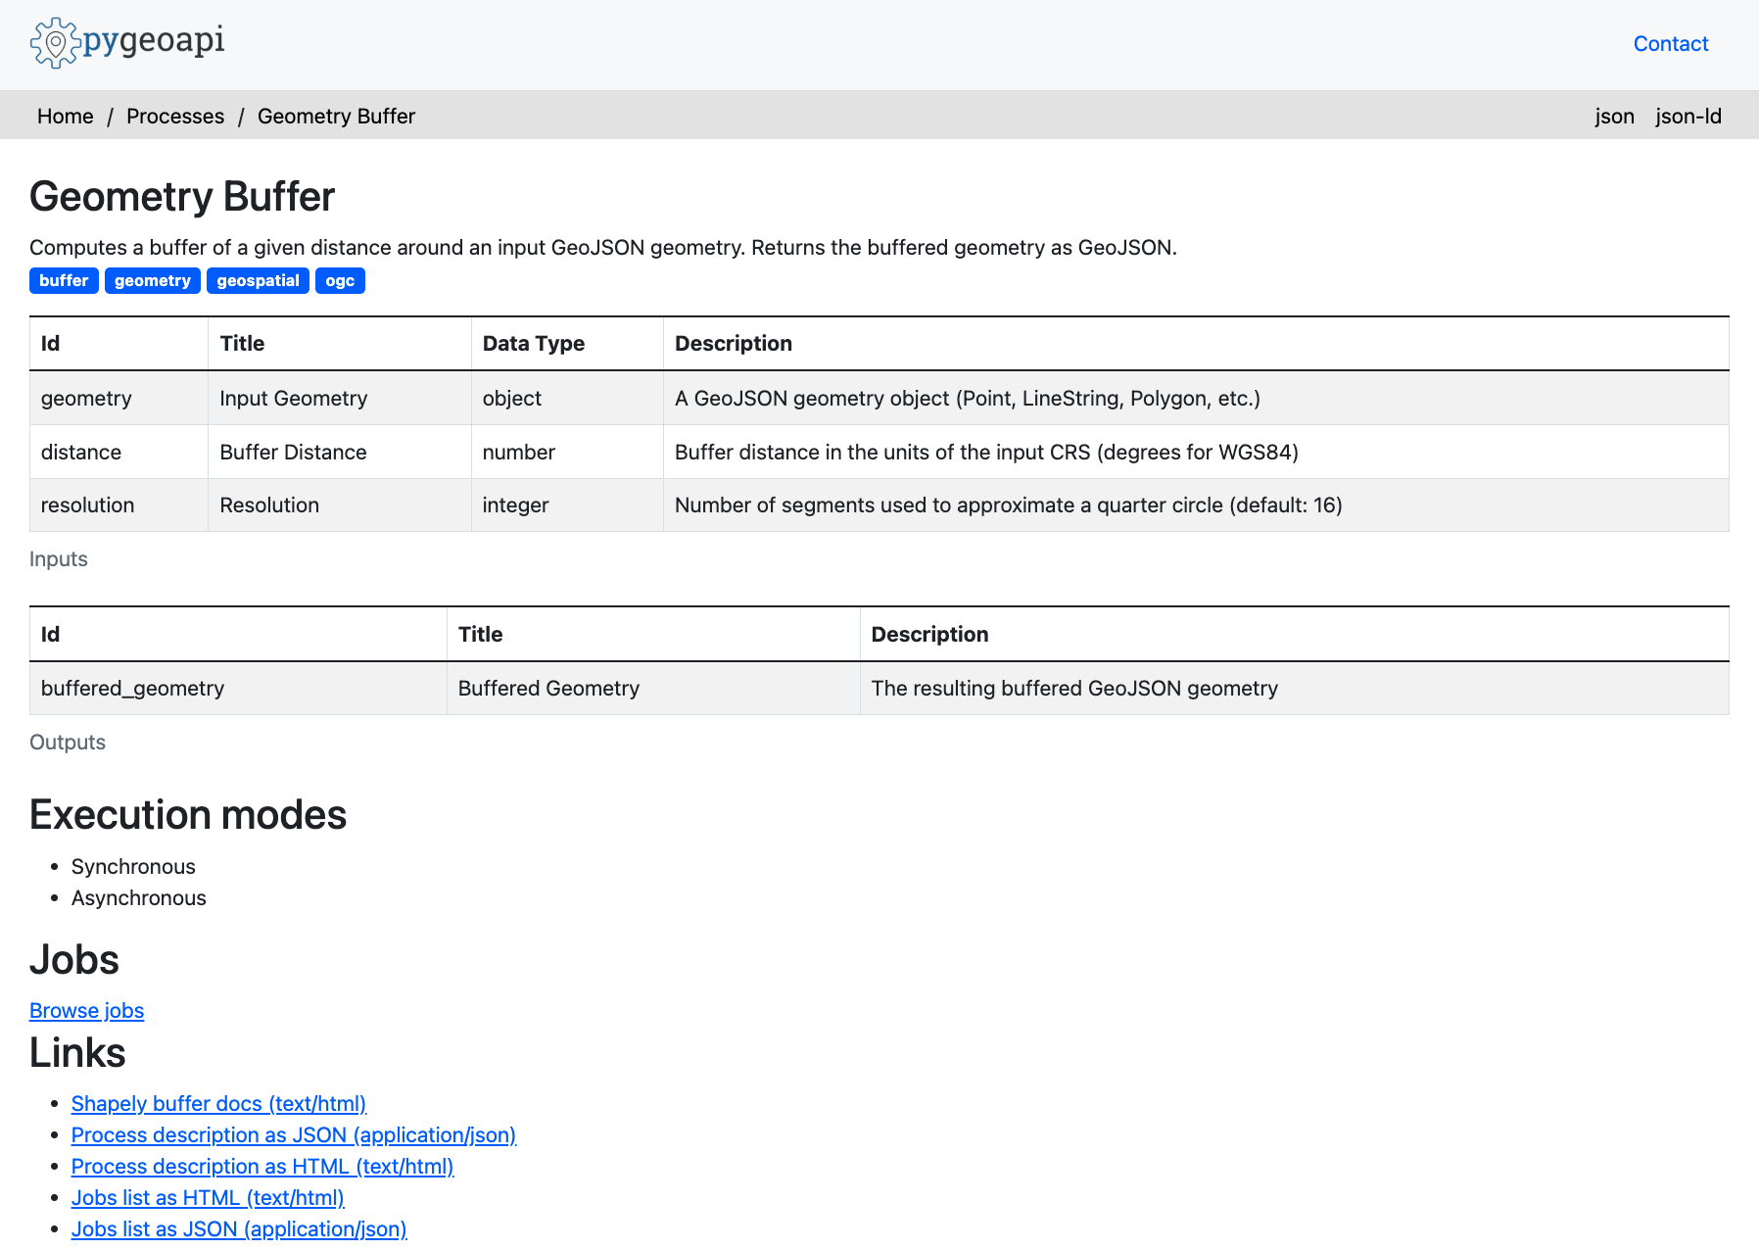Image resolution: width=1759 pixels, height=1250 pixels.
Task: Click the geospatial keyword badge
Action: coord(258,281)
